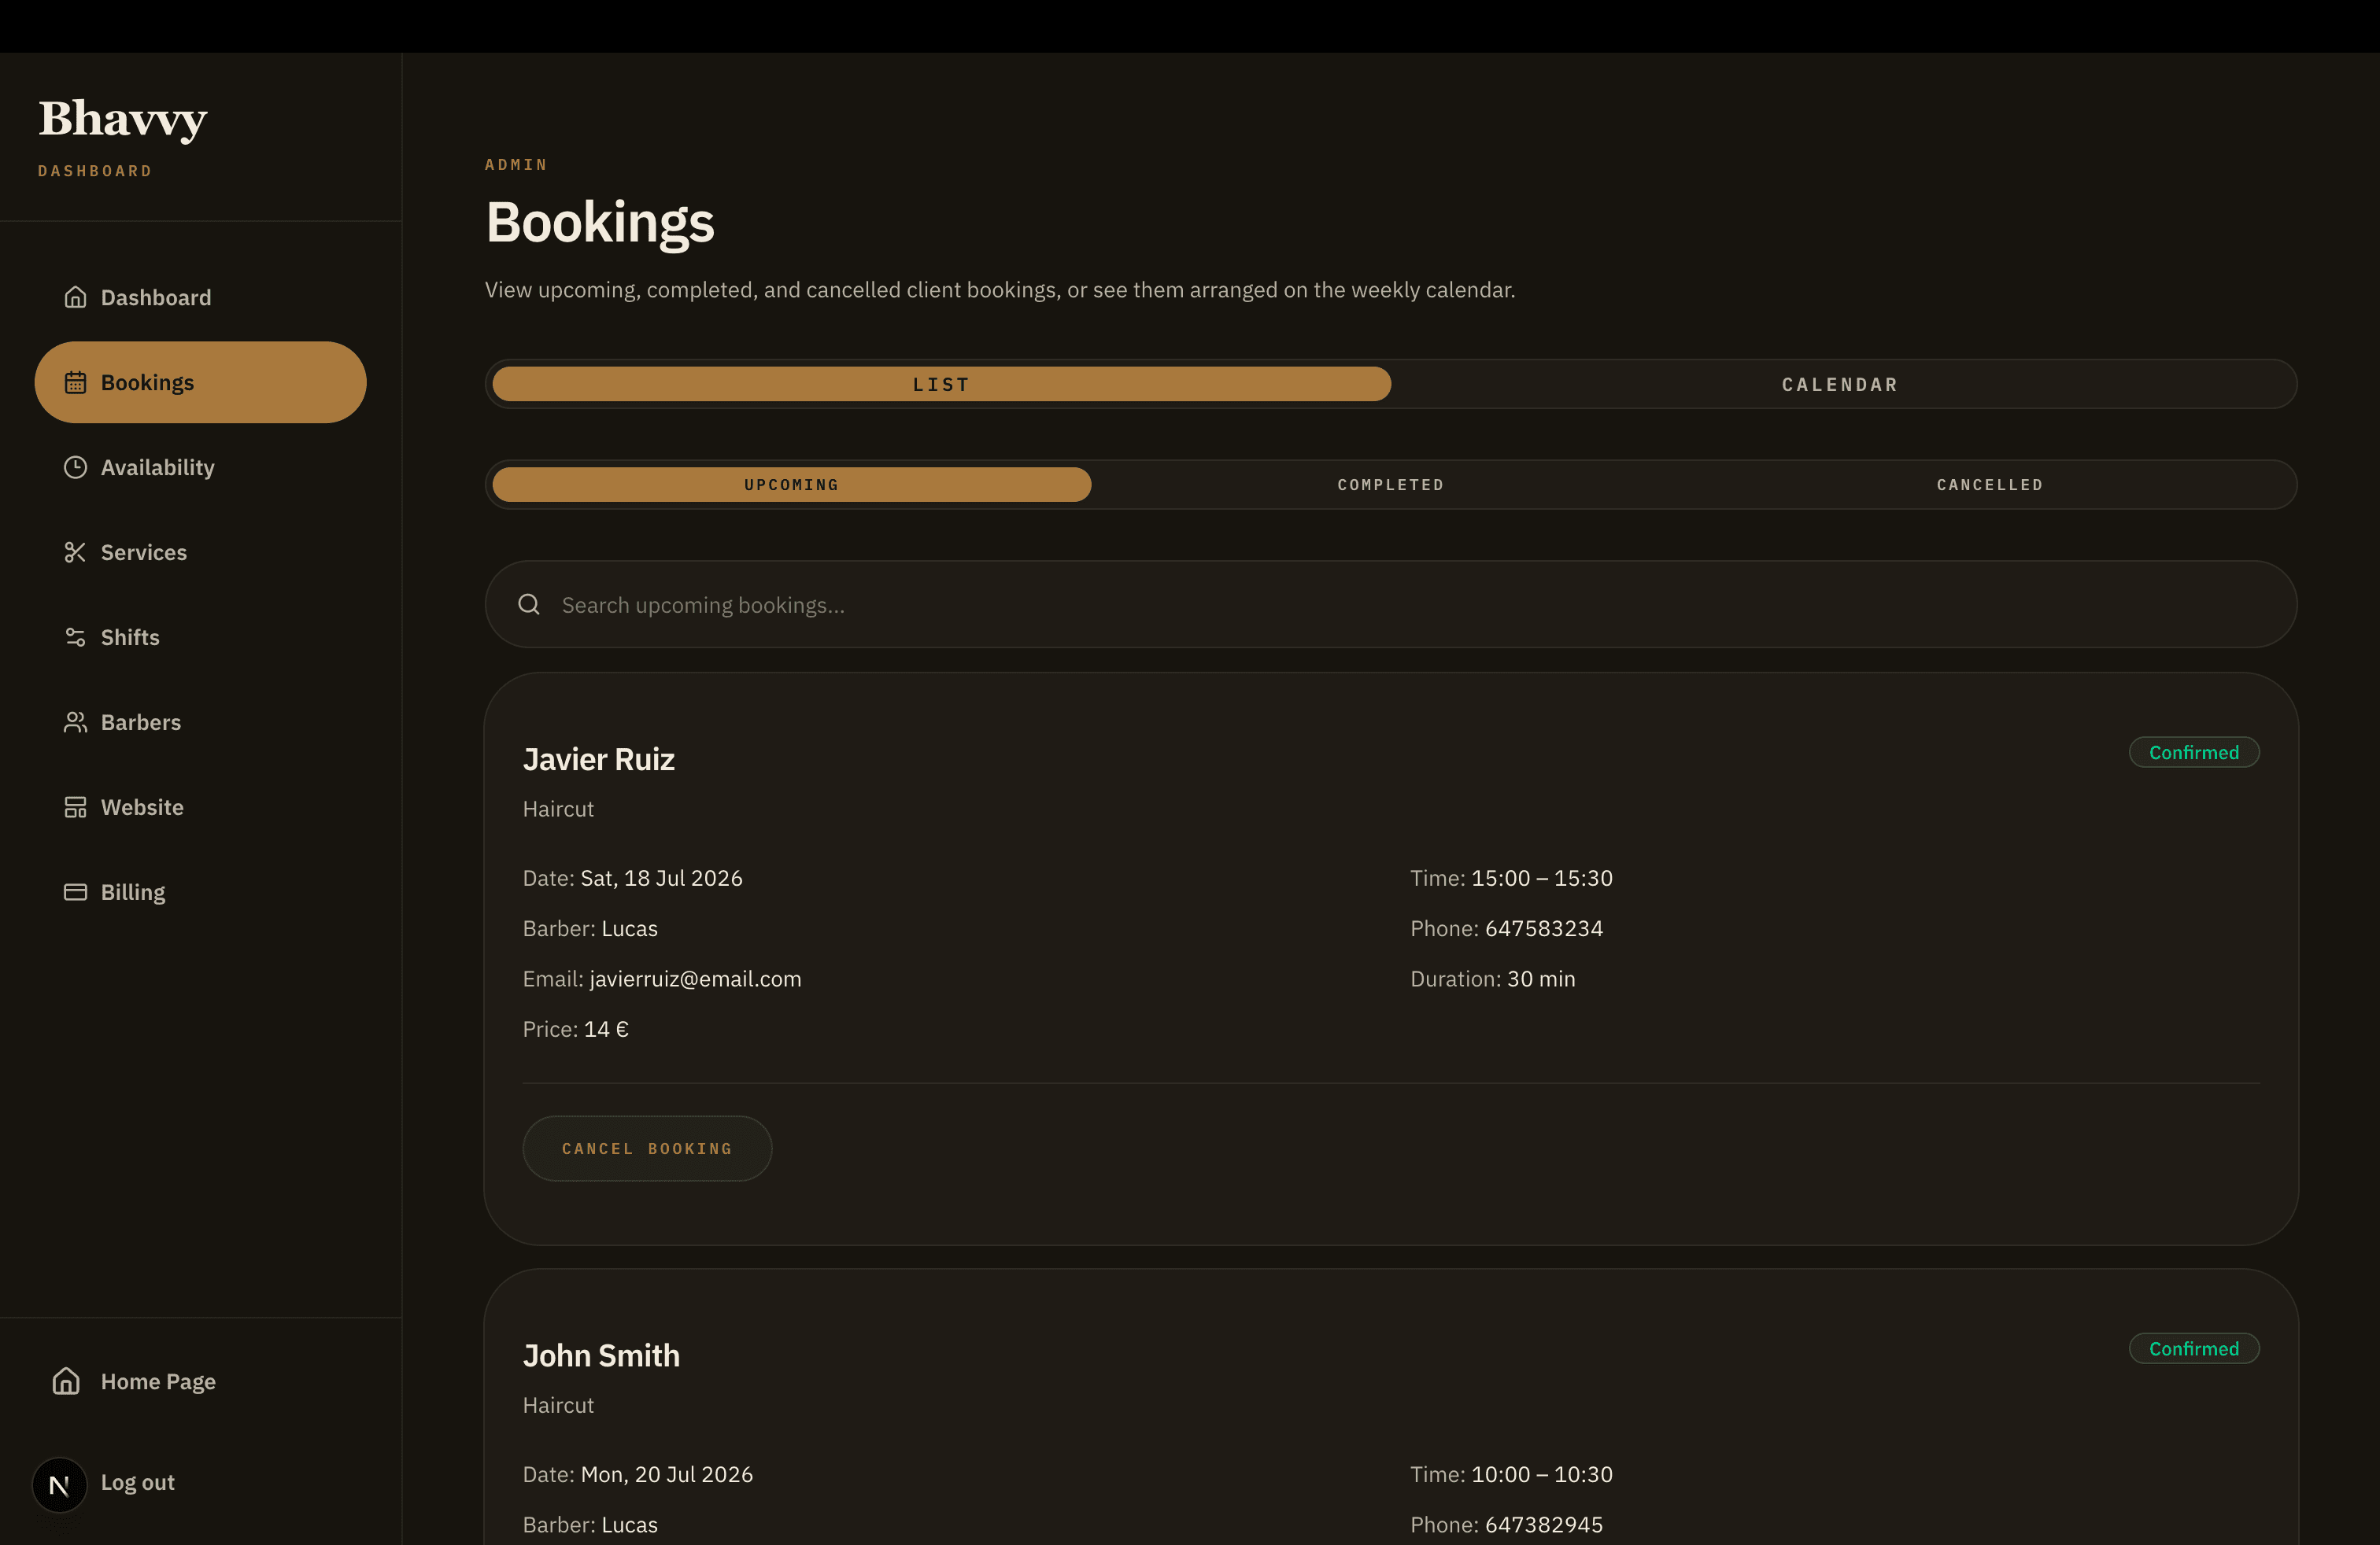Click date Sat, 18 Jul 2026

click(x=661, y=879)
